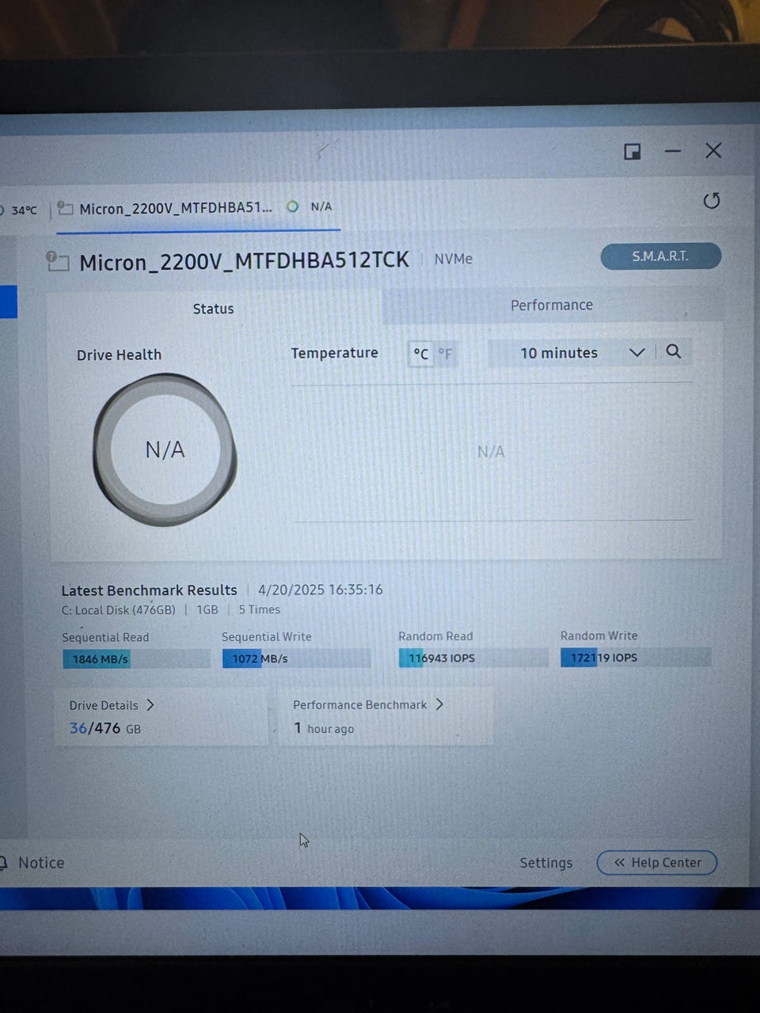Image resolution: width=760 pixels, height=1013 pixels.
Task: Minimize the Magician window
Action: pos(673,151)
